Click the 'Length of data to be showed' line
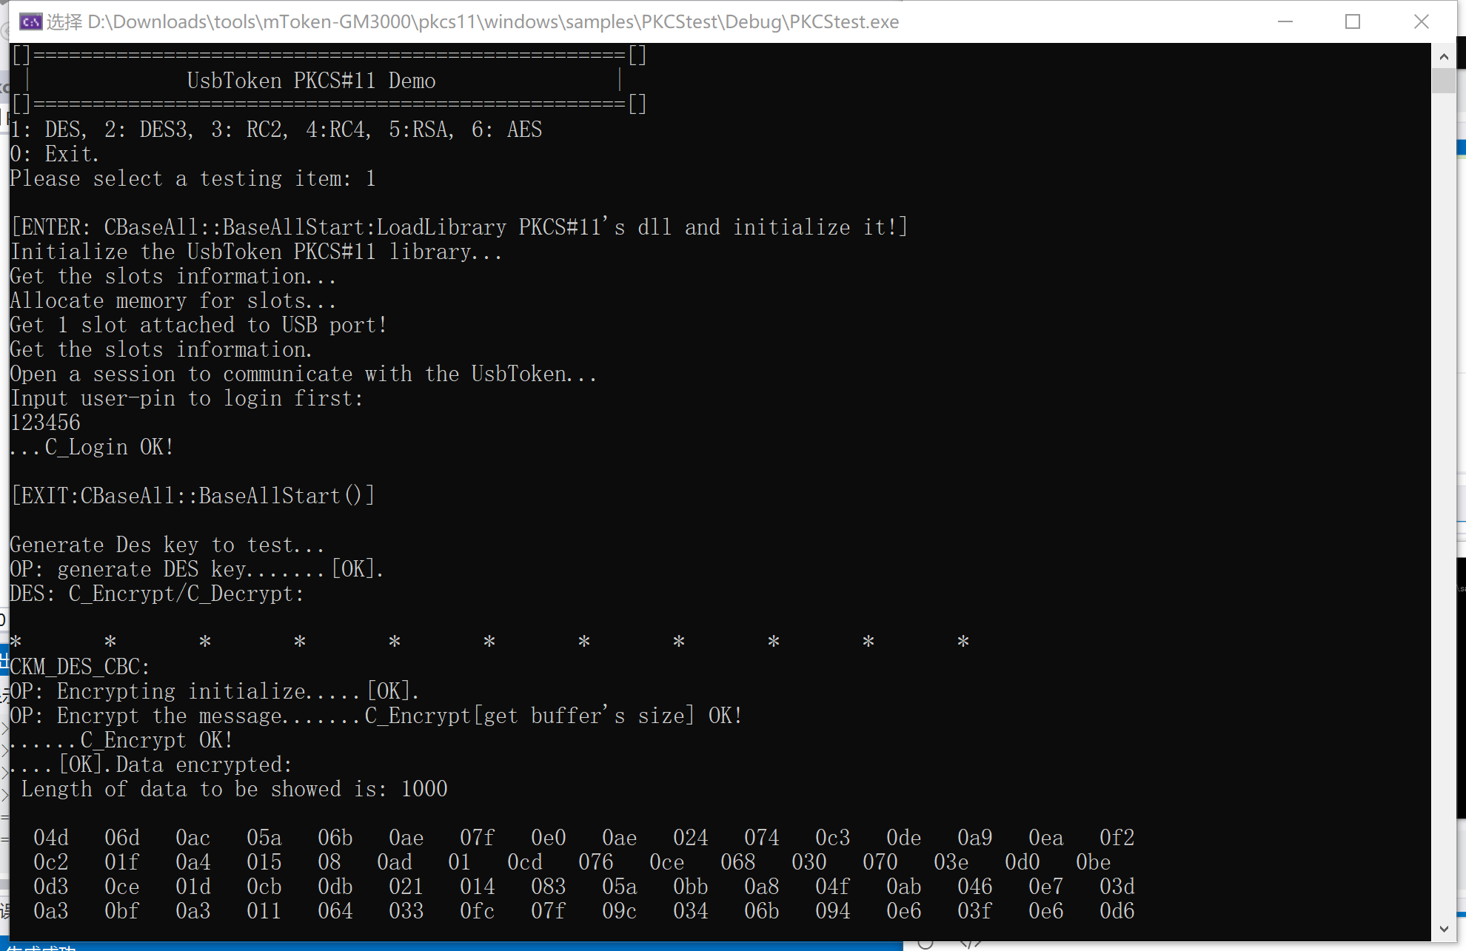Viewport: 1466px width, 951px height. [234, 789]
